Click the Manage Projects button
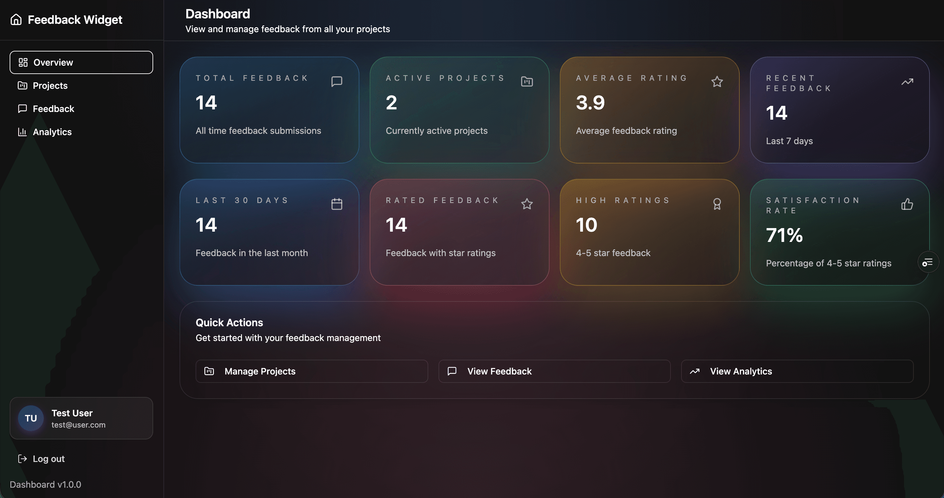Screen dimensions: 944x498 [x=311, y=371]
